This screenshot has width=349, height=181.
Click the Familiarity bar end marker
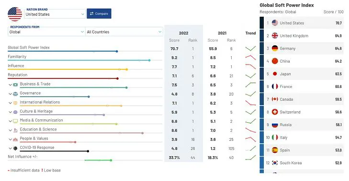[149, 60]
